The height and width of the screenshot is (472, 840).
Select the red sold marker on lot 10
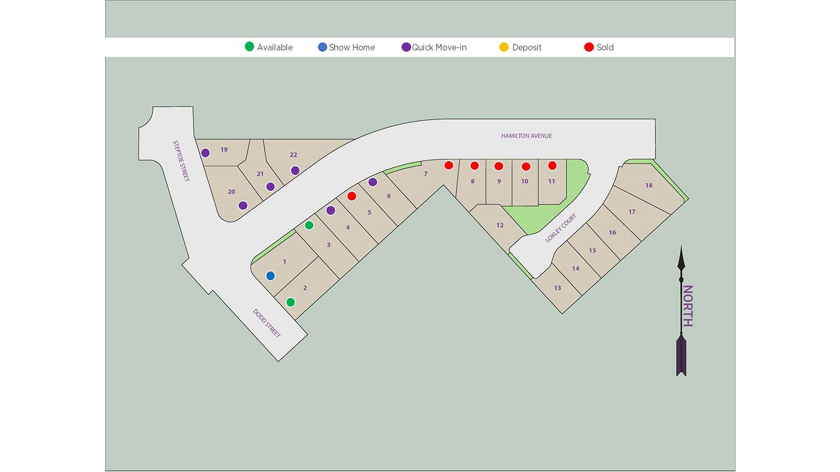tap(526, 166)
